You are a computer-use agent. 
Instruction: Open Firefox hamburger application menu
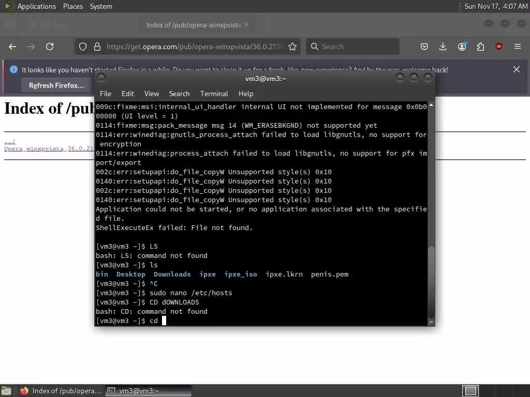[518, 47]
